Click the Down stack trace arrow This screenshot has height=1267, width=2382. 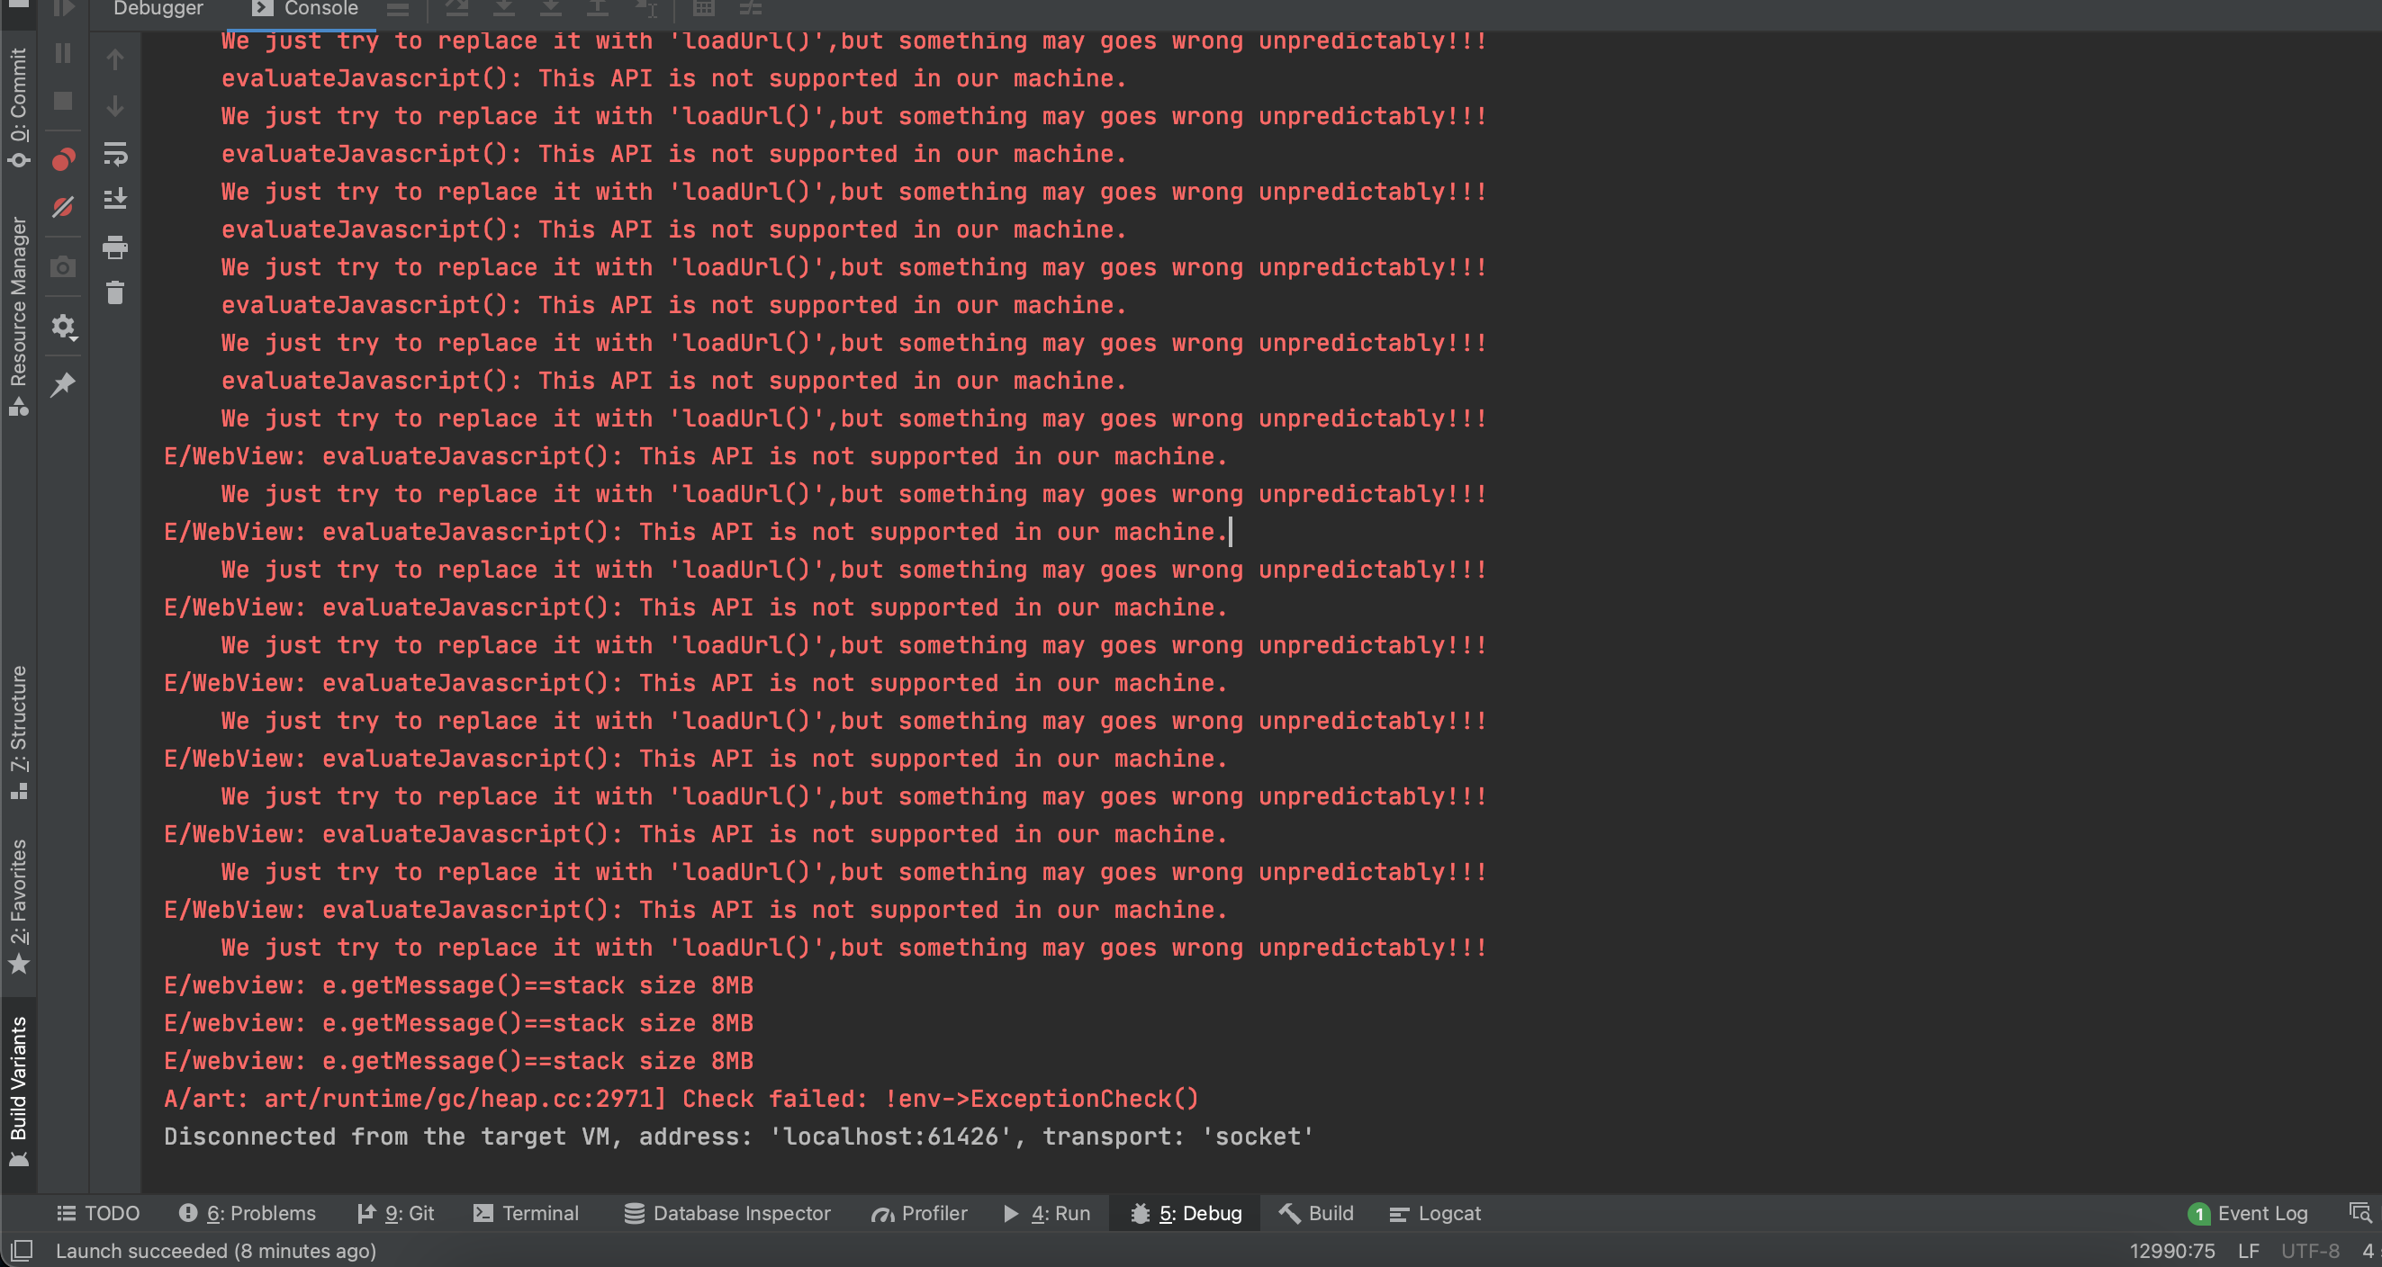click(x=114, y=106)
